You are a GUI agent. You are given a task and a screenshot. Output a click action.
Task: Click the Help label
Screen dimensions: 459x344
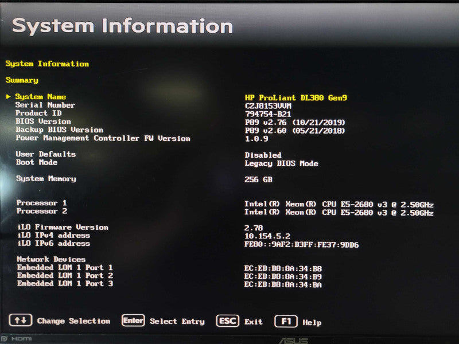[x=312, y=322]
